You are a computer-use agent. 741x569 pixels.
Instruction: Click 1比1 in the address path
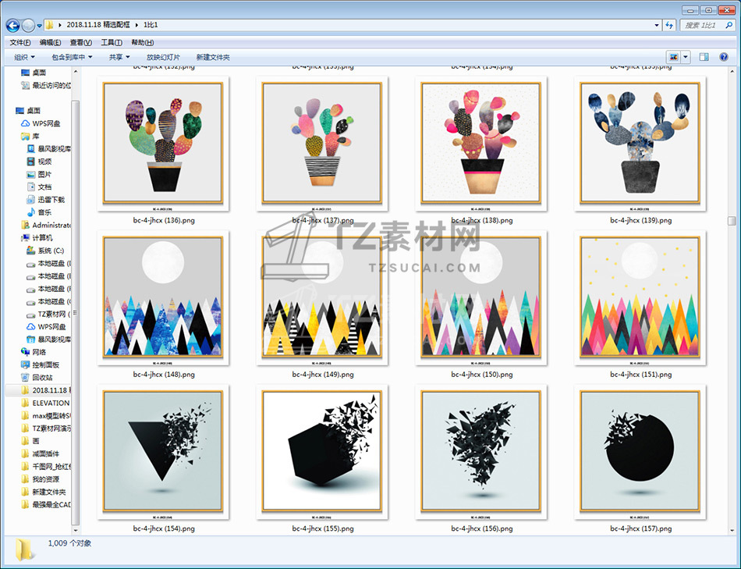click(151, 25)
